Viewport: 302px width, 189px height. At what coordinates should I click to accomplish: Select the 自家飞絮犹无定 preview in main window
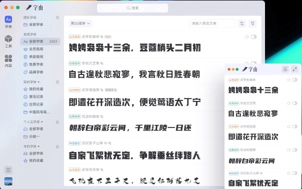[134, 155]
